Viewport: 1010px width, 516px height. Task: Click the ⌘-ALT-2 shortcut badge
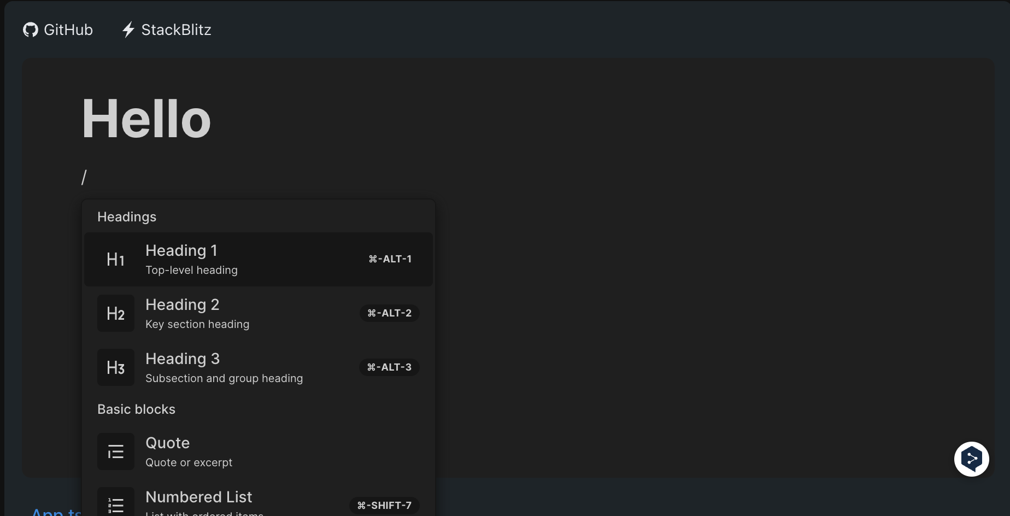390,313
